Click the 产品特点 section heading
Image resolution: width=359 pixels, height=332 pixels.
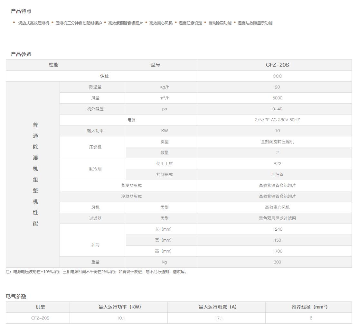[x=21, y=11]
